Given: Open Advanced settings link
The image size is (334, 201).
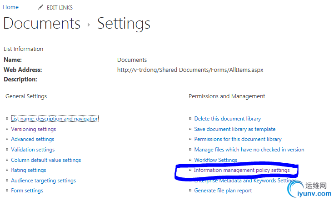Looking at the screenshot, I should [33, 139].
